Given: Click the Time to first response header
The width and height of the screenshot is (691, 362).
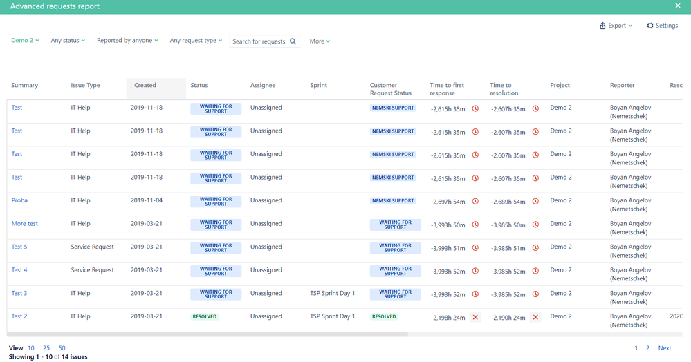Looking at the screenshot, I should 447,89.
